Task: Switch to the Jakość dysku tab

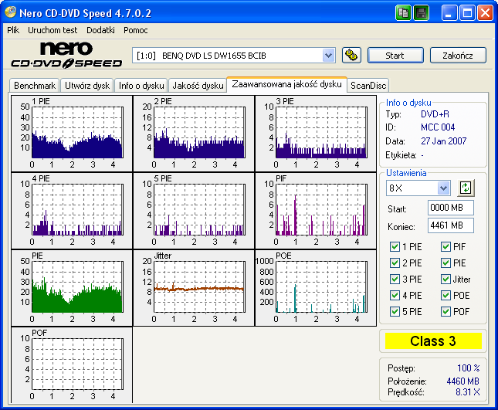Action: (198, 86)
